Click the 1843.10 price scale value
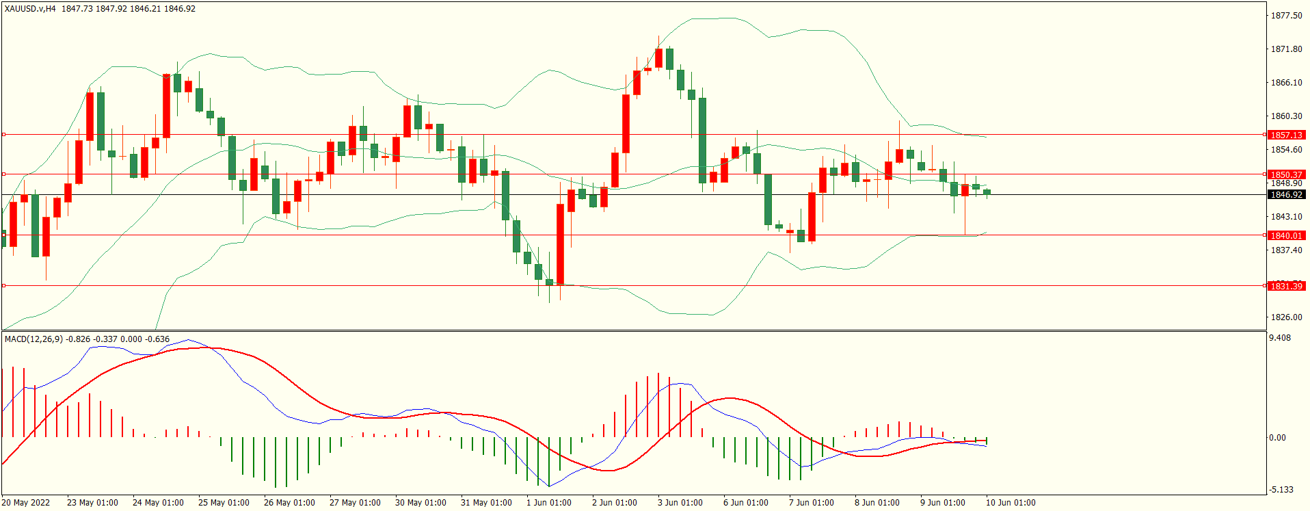 point(1286,217)
